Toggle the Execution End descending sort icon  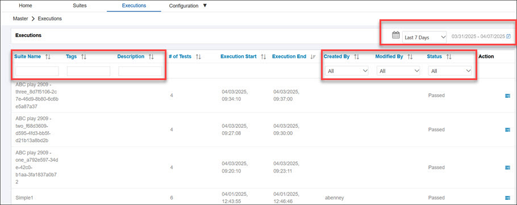coord(313,57)
